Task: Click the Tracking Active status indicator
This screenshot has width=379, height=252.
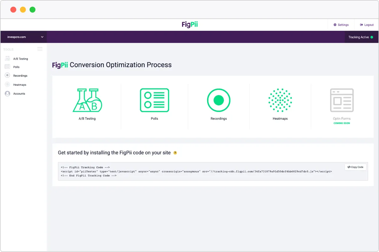Action: [x=360, y=37]
